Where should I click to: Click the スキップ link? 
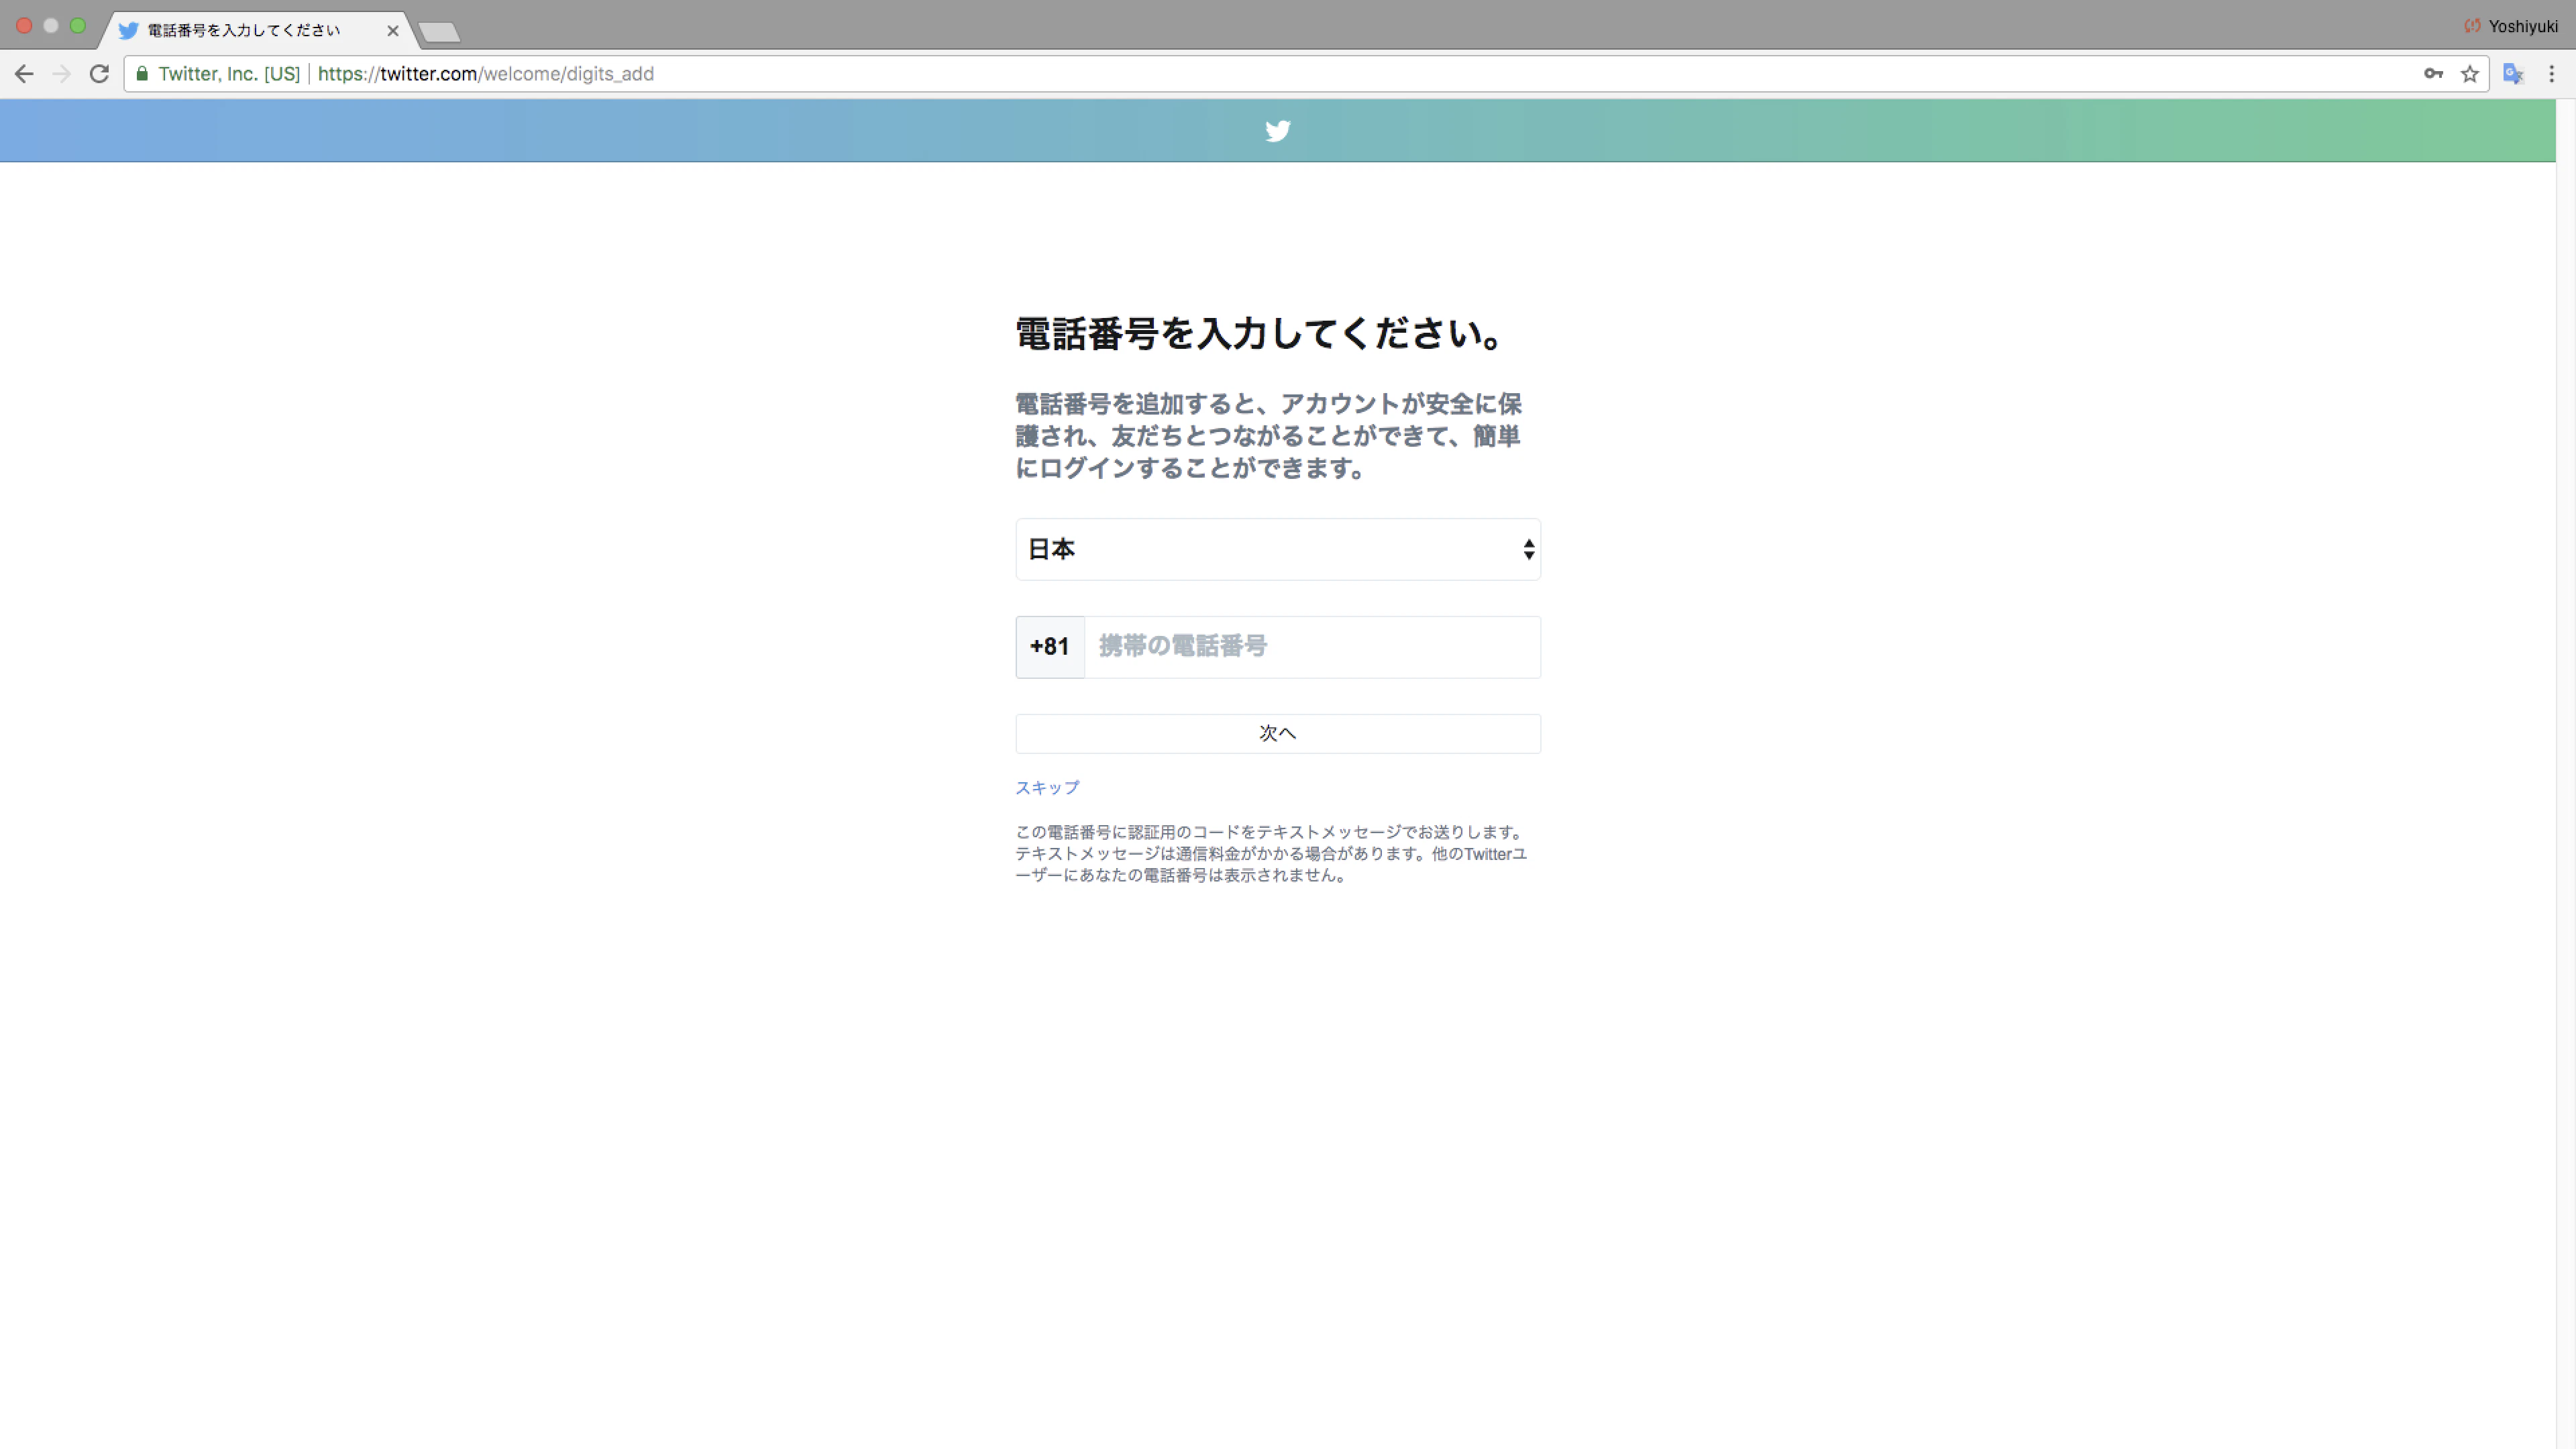(1047, 788)
